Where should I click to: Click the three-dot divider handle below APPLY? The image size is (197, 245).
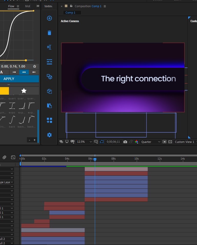click(x=9, y=84)
